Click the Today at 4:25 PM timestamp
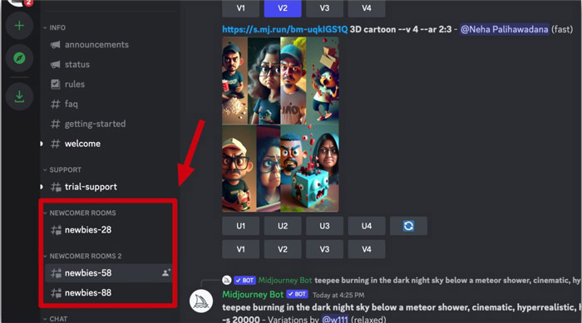 pos(338,296)
